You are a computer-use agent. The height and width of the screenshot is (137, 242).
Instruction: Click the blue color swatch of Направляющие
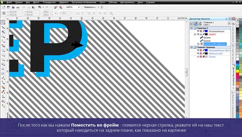pyautogui.click(x=206, y=31)
